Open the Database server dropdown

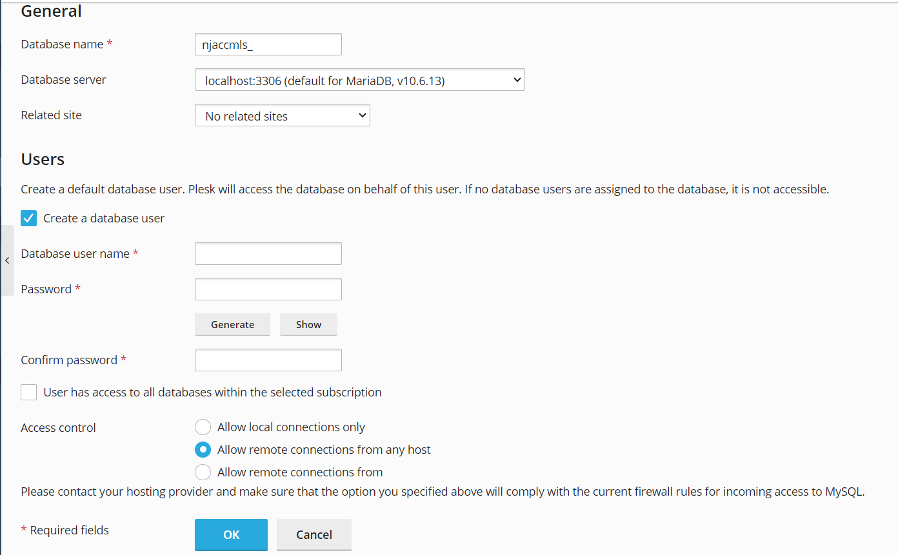click(359, 80)
